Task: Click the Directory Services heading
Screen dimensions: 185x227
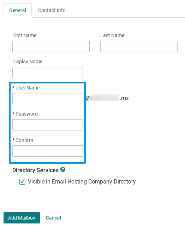Action: click(36, 170)
